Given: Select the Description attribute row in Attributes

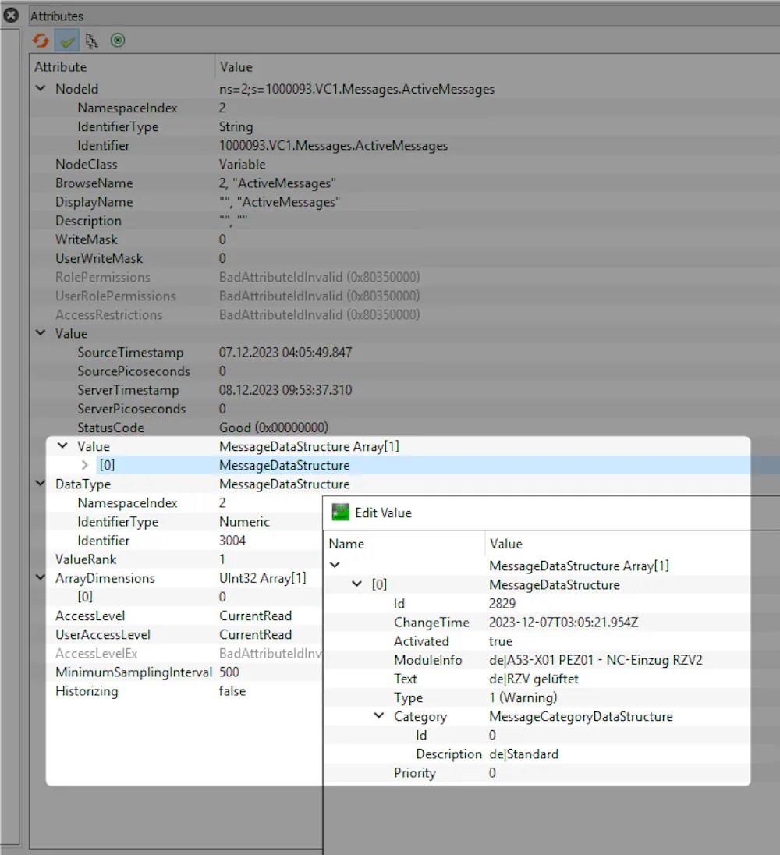Looking at the screenshot, I should pyautogui.click(x=405, y=221).
